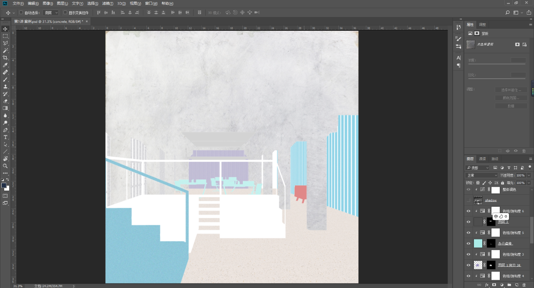Select the Crop tool
The width and height of the screenshot is (534, 288).
(5, 58)
